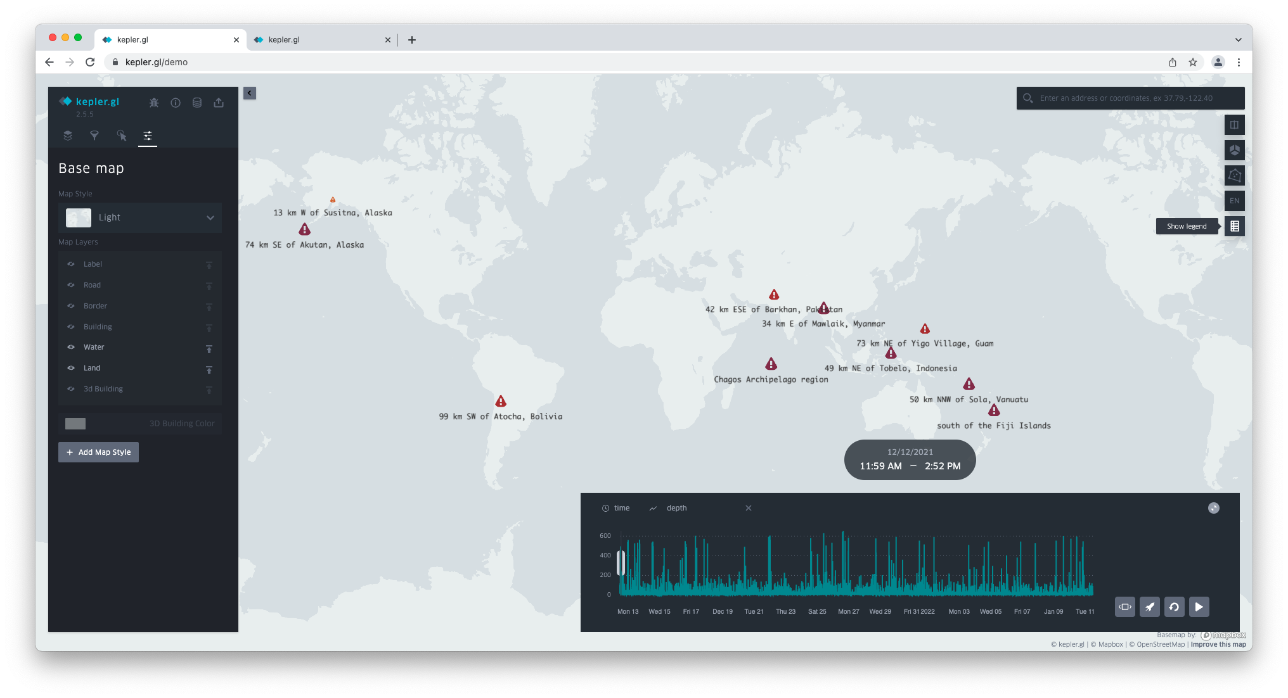Open the Interactions panel
This screenshot has width=1288, height=698.
coord(121,136)
